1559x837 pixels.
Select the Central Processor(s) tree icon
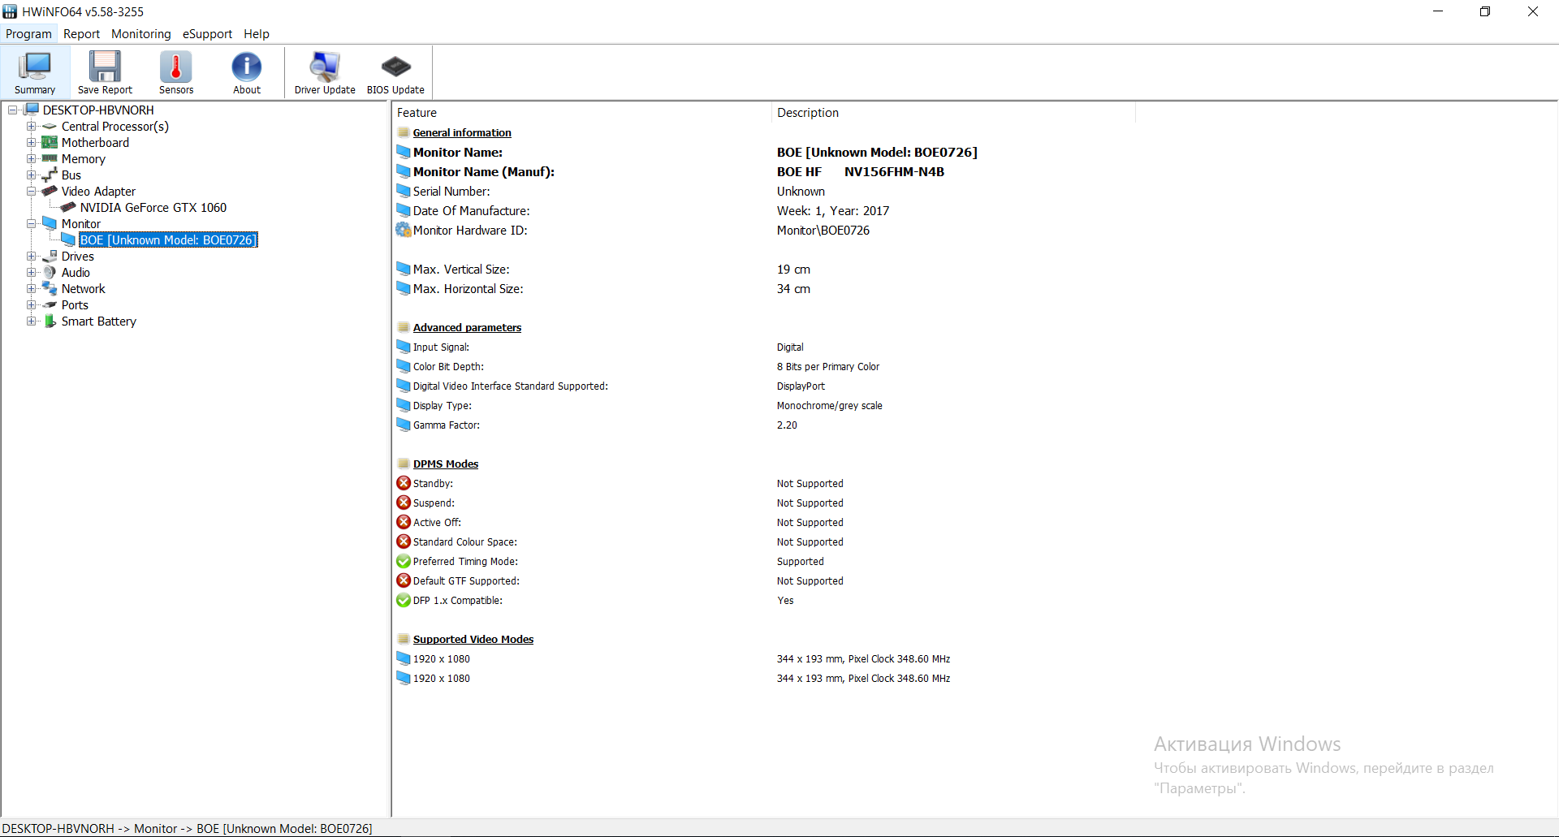pos(50,127)
